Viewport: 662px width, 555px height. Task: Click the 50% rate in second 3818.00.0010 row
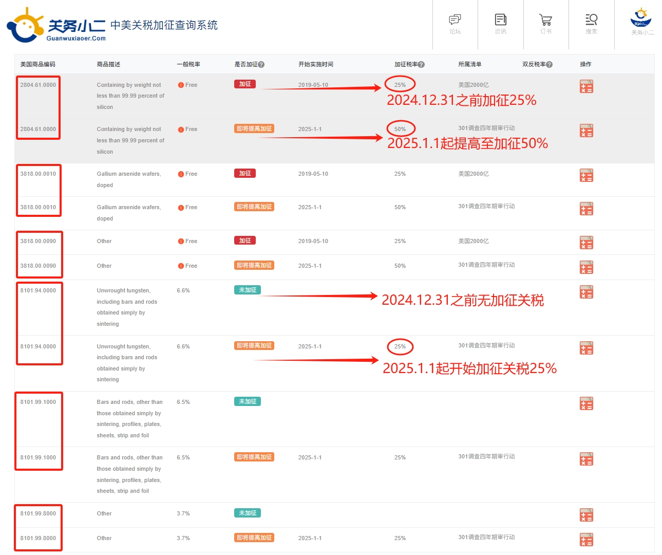(400, 208)
